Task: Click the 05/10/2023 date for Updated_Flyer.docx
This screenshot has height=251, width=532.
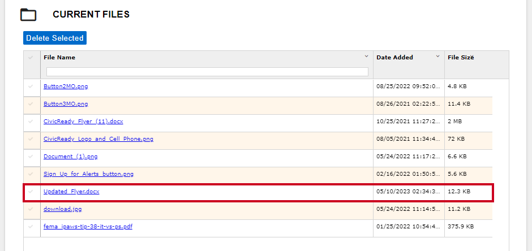Action: tap(408, 192)
